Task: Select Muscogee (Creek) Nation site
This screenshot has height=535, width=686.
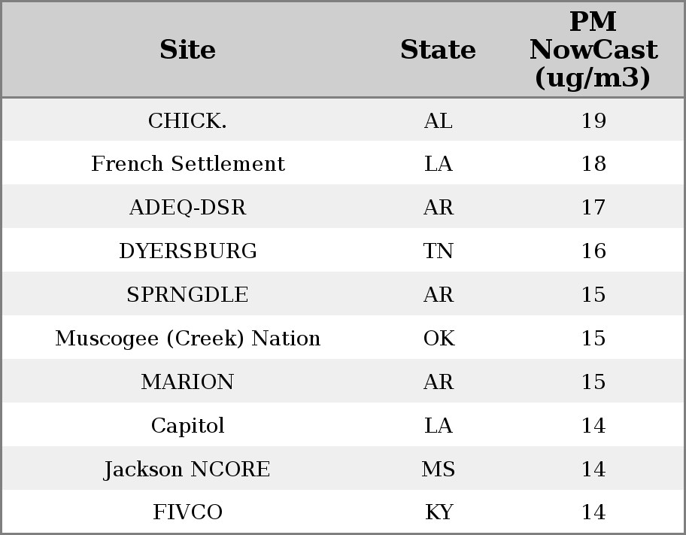Action: tap(187, 338)
